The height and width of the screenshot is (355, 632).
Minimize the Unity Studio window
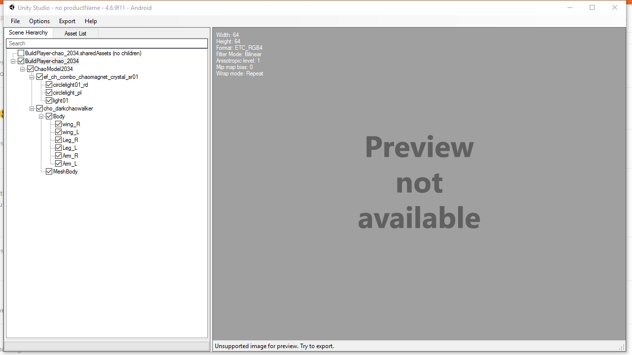coord(569,7)
